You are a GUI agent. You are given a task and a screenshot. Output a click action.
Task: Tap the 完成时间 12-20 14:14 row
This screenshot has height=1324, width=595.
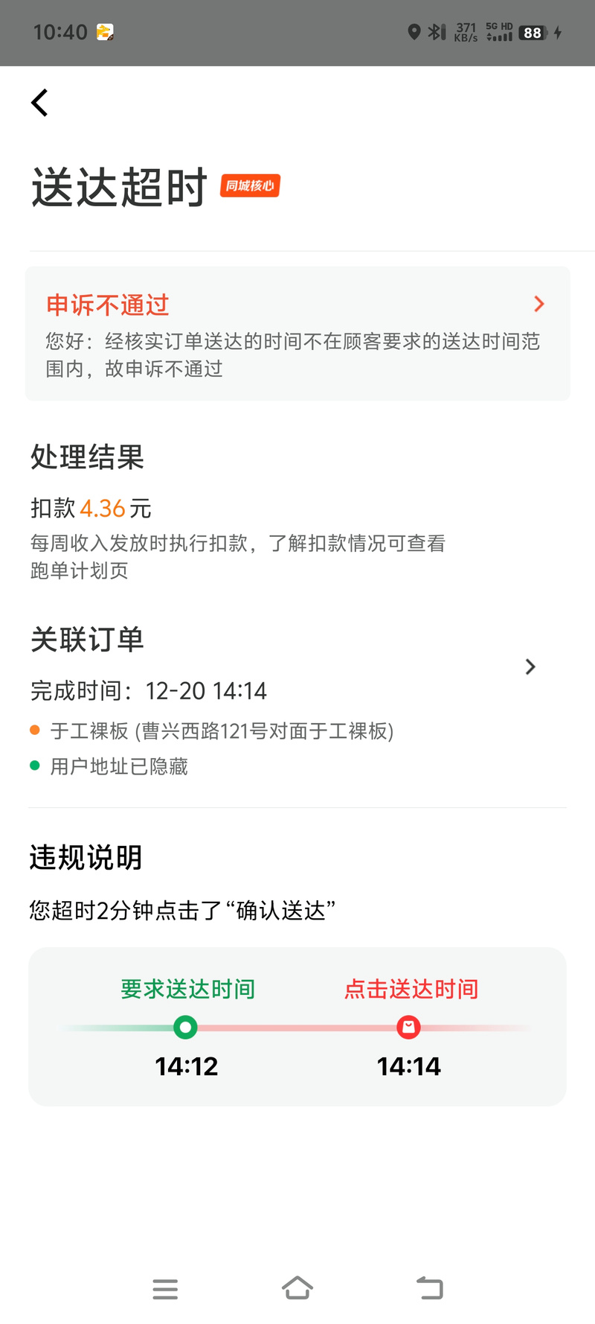coord(149,691)
